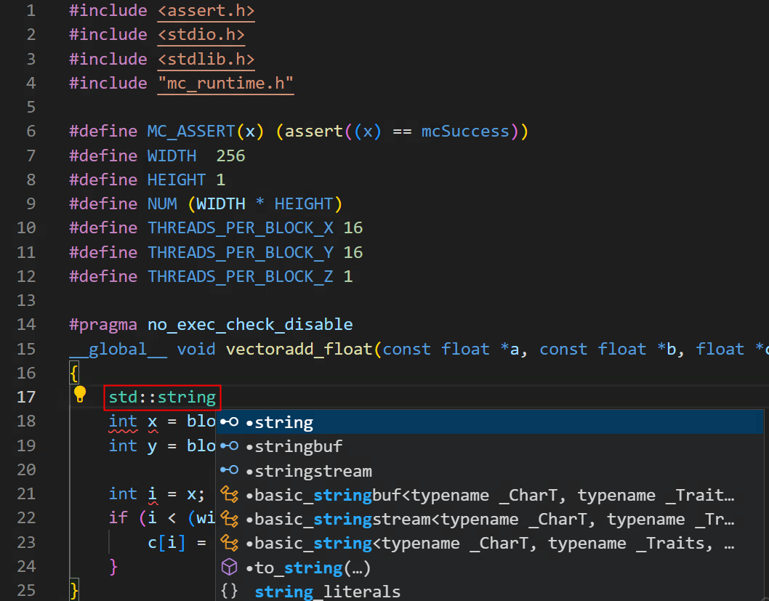This screenshot has height=601, width=769.
Task: Select the highlighted string completion entry
Action: coord(284,422)
